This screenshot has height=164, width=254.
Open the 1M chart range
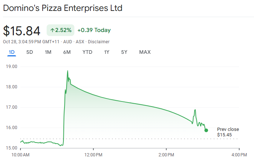[48, 52]
